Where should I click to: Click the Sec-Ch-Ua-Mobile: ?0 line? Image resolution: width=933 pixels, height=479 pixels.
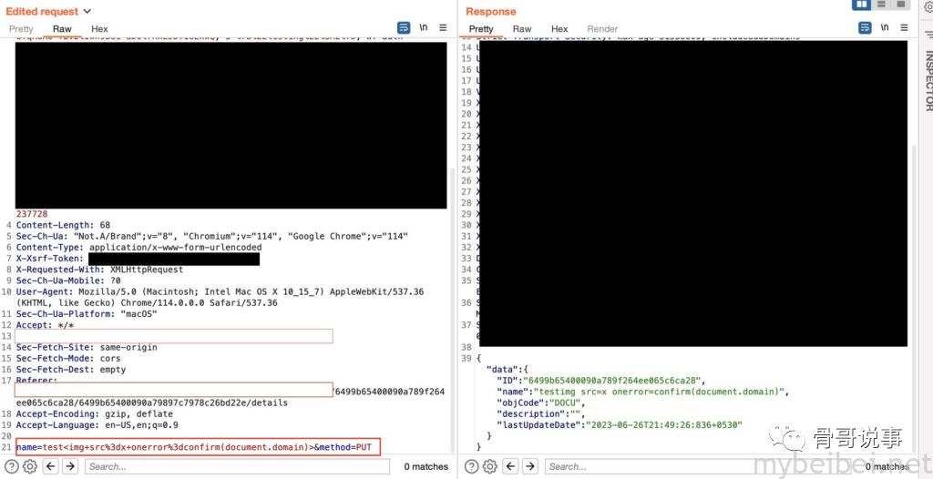67,280
